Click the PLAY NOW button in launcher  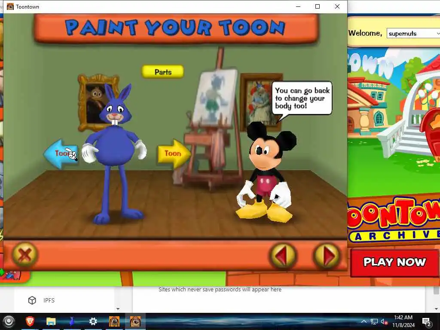(394, 263)
